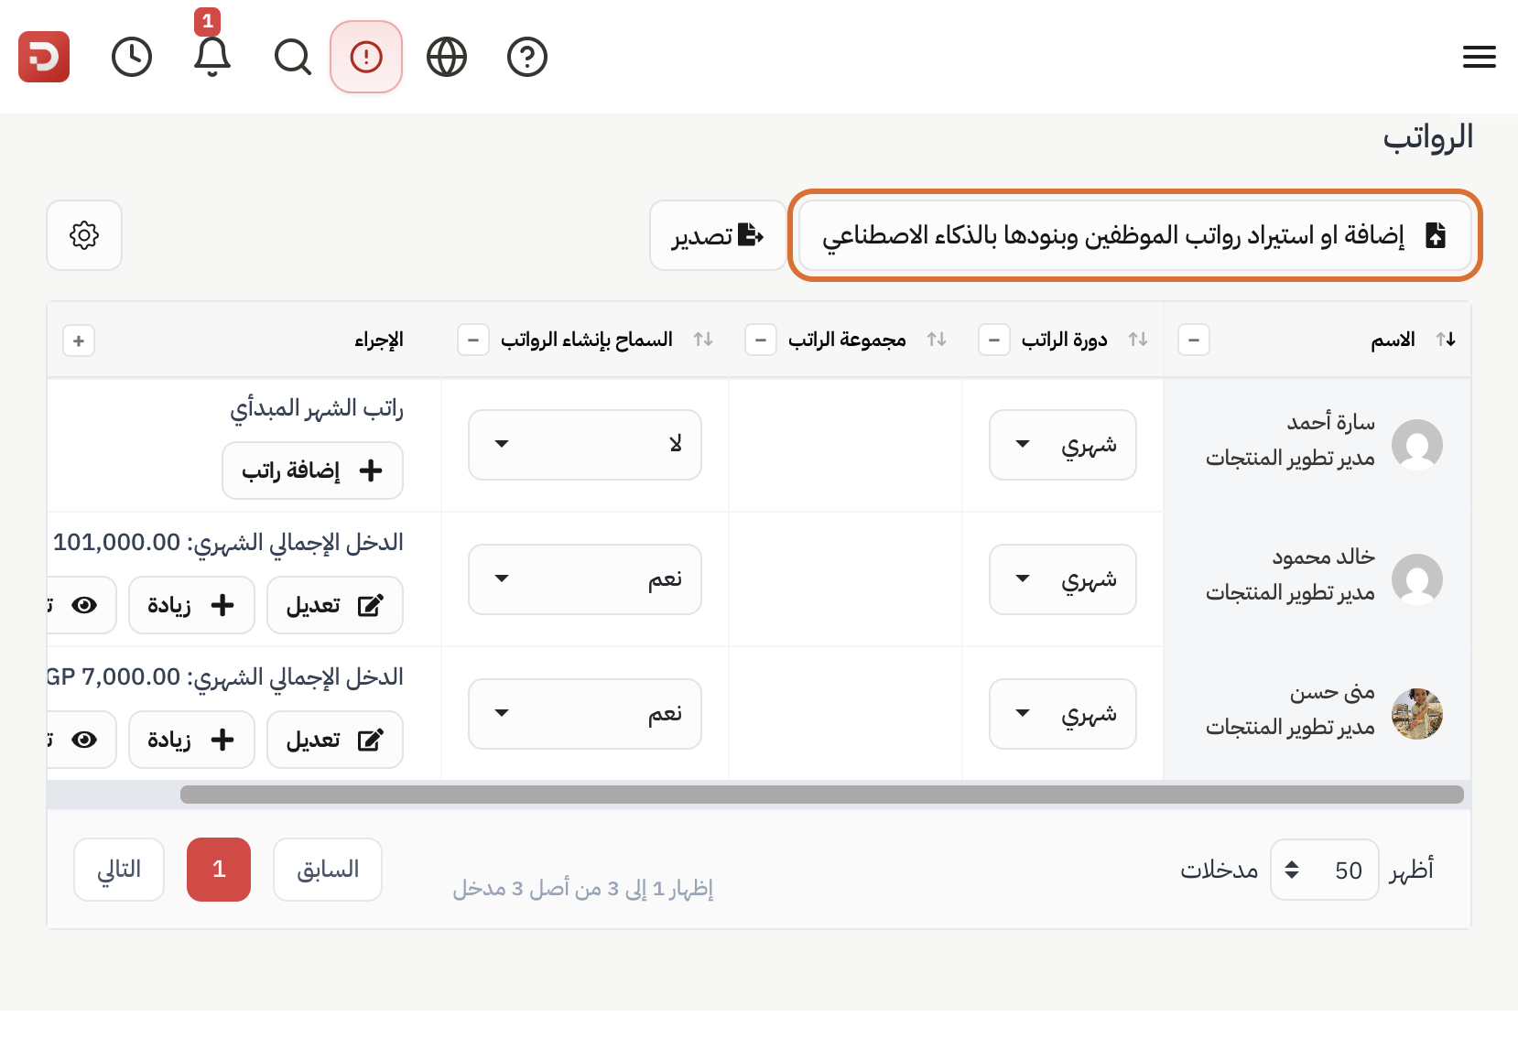Open the globe language icon
The height and width of the screenshot is (1049, 1518).
pyautogui.click(x=447, y=57)
